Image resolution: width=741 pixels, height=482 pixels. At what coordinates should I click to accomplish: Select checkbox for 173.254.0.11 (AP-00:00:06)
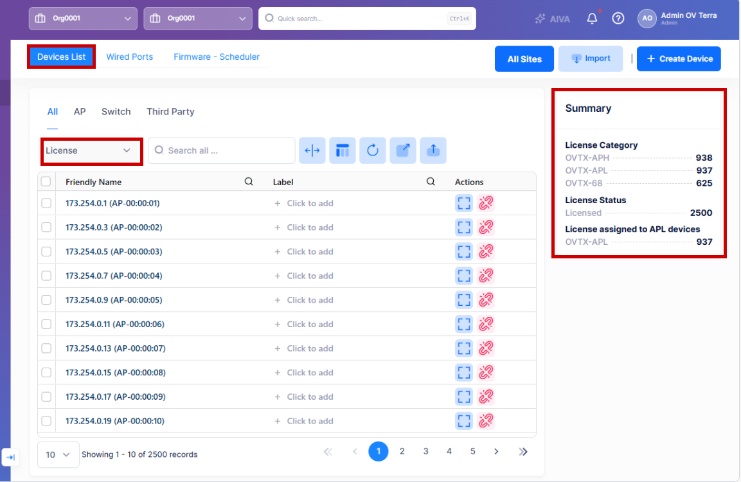pyautogui.click(x=46, y=324)
